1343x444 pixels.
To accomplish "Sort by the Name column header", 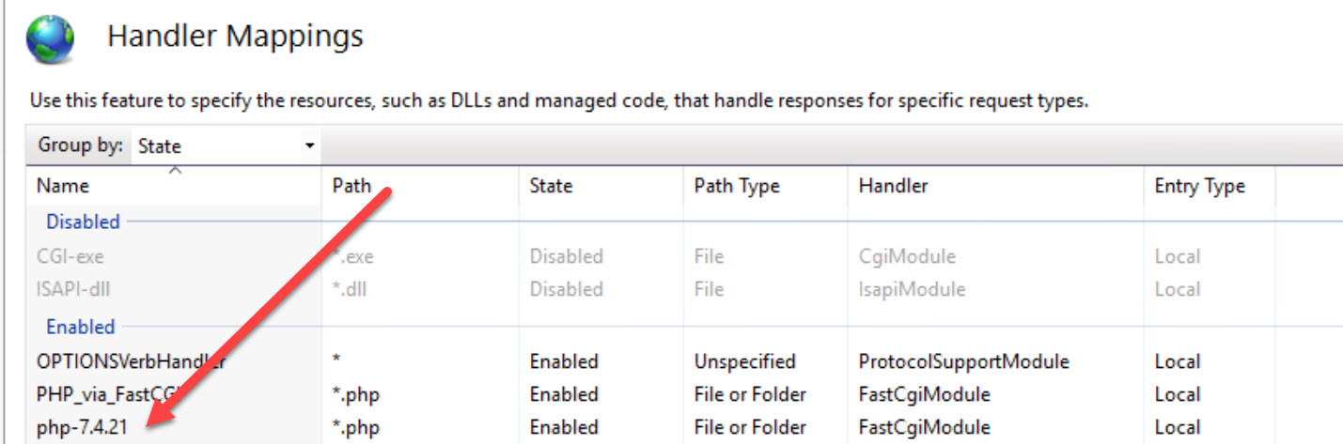I will (x=63, y=186).
